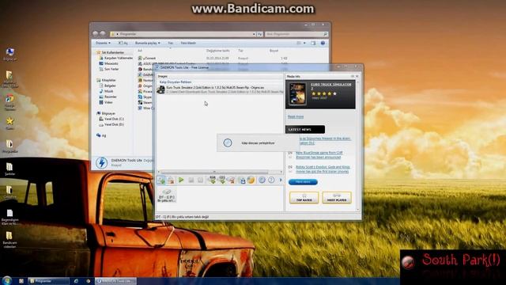Open Preferences gear icon in DAEMON Tools

pos(262,180)
